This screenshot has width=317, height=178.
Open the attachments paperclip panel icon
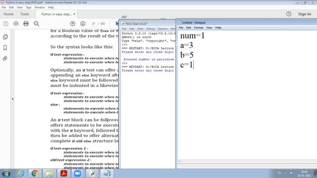pos(5,58)
